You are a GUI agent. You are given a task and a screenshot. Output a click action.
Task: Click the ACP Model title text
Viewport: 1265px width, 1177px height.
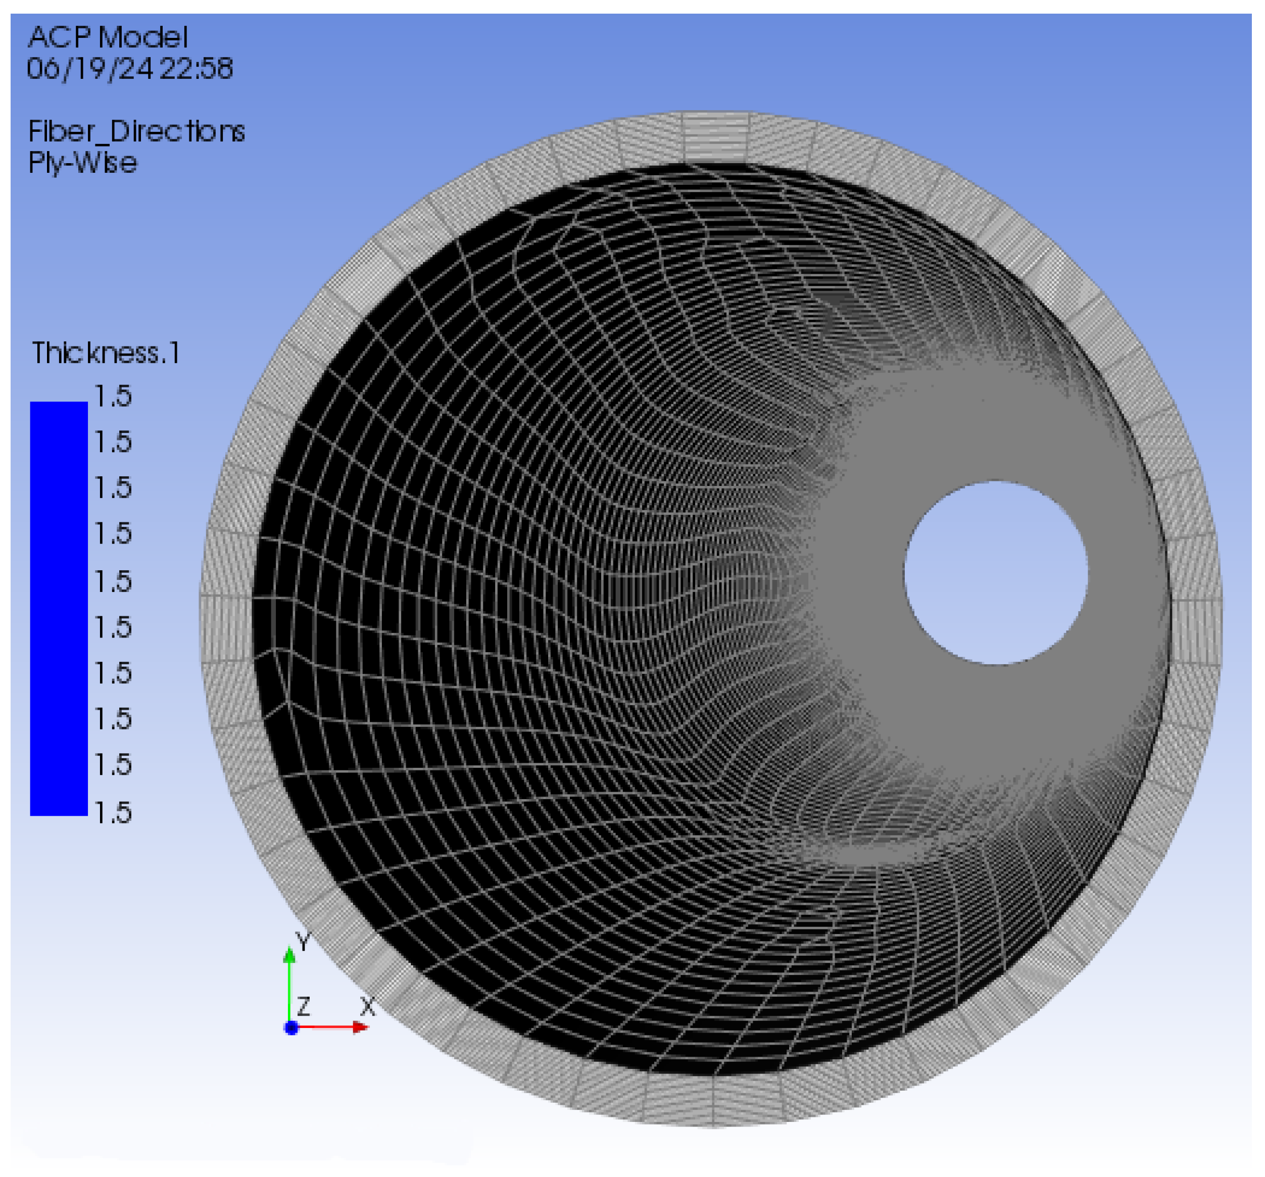click(108, 37)
